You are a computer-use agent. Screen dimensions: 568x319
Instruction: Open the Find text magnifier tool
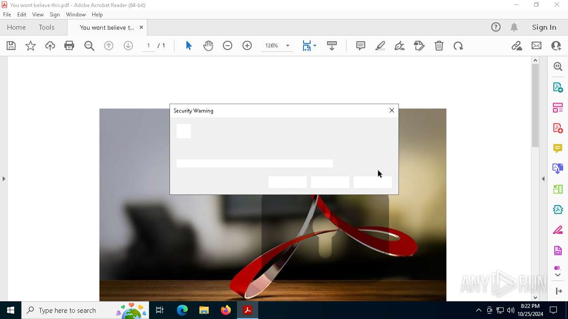(89, 46)
